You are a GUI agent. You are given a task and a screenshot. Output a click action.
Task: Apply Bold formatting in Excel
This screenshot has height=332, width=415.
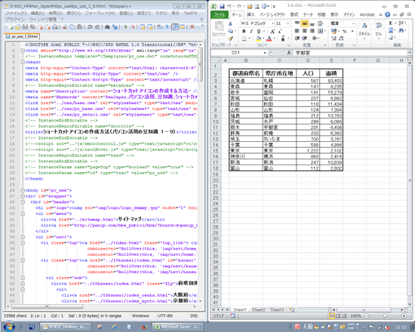point(244,31)
